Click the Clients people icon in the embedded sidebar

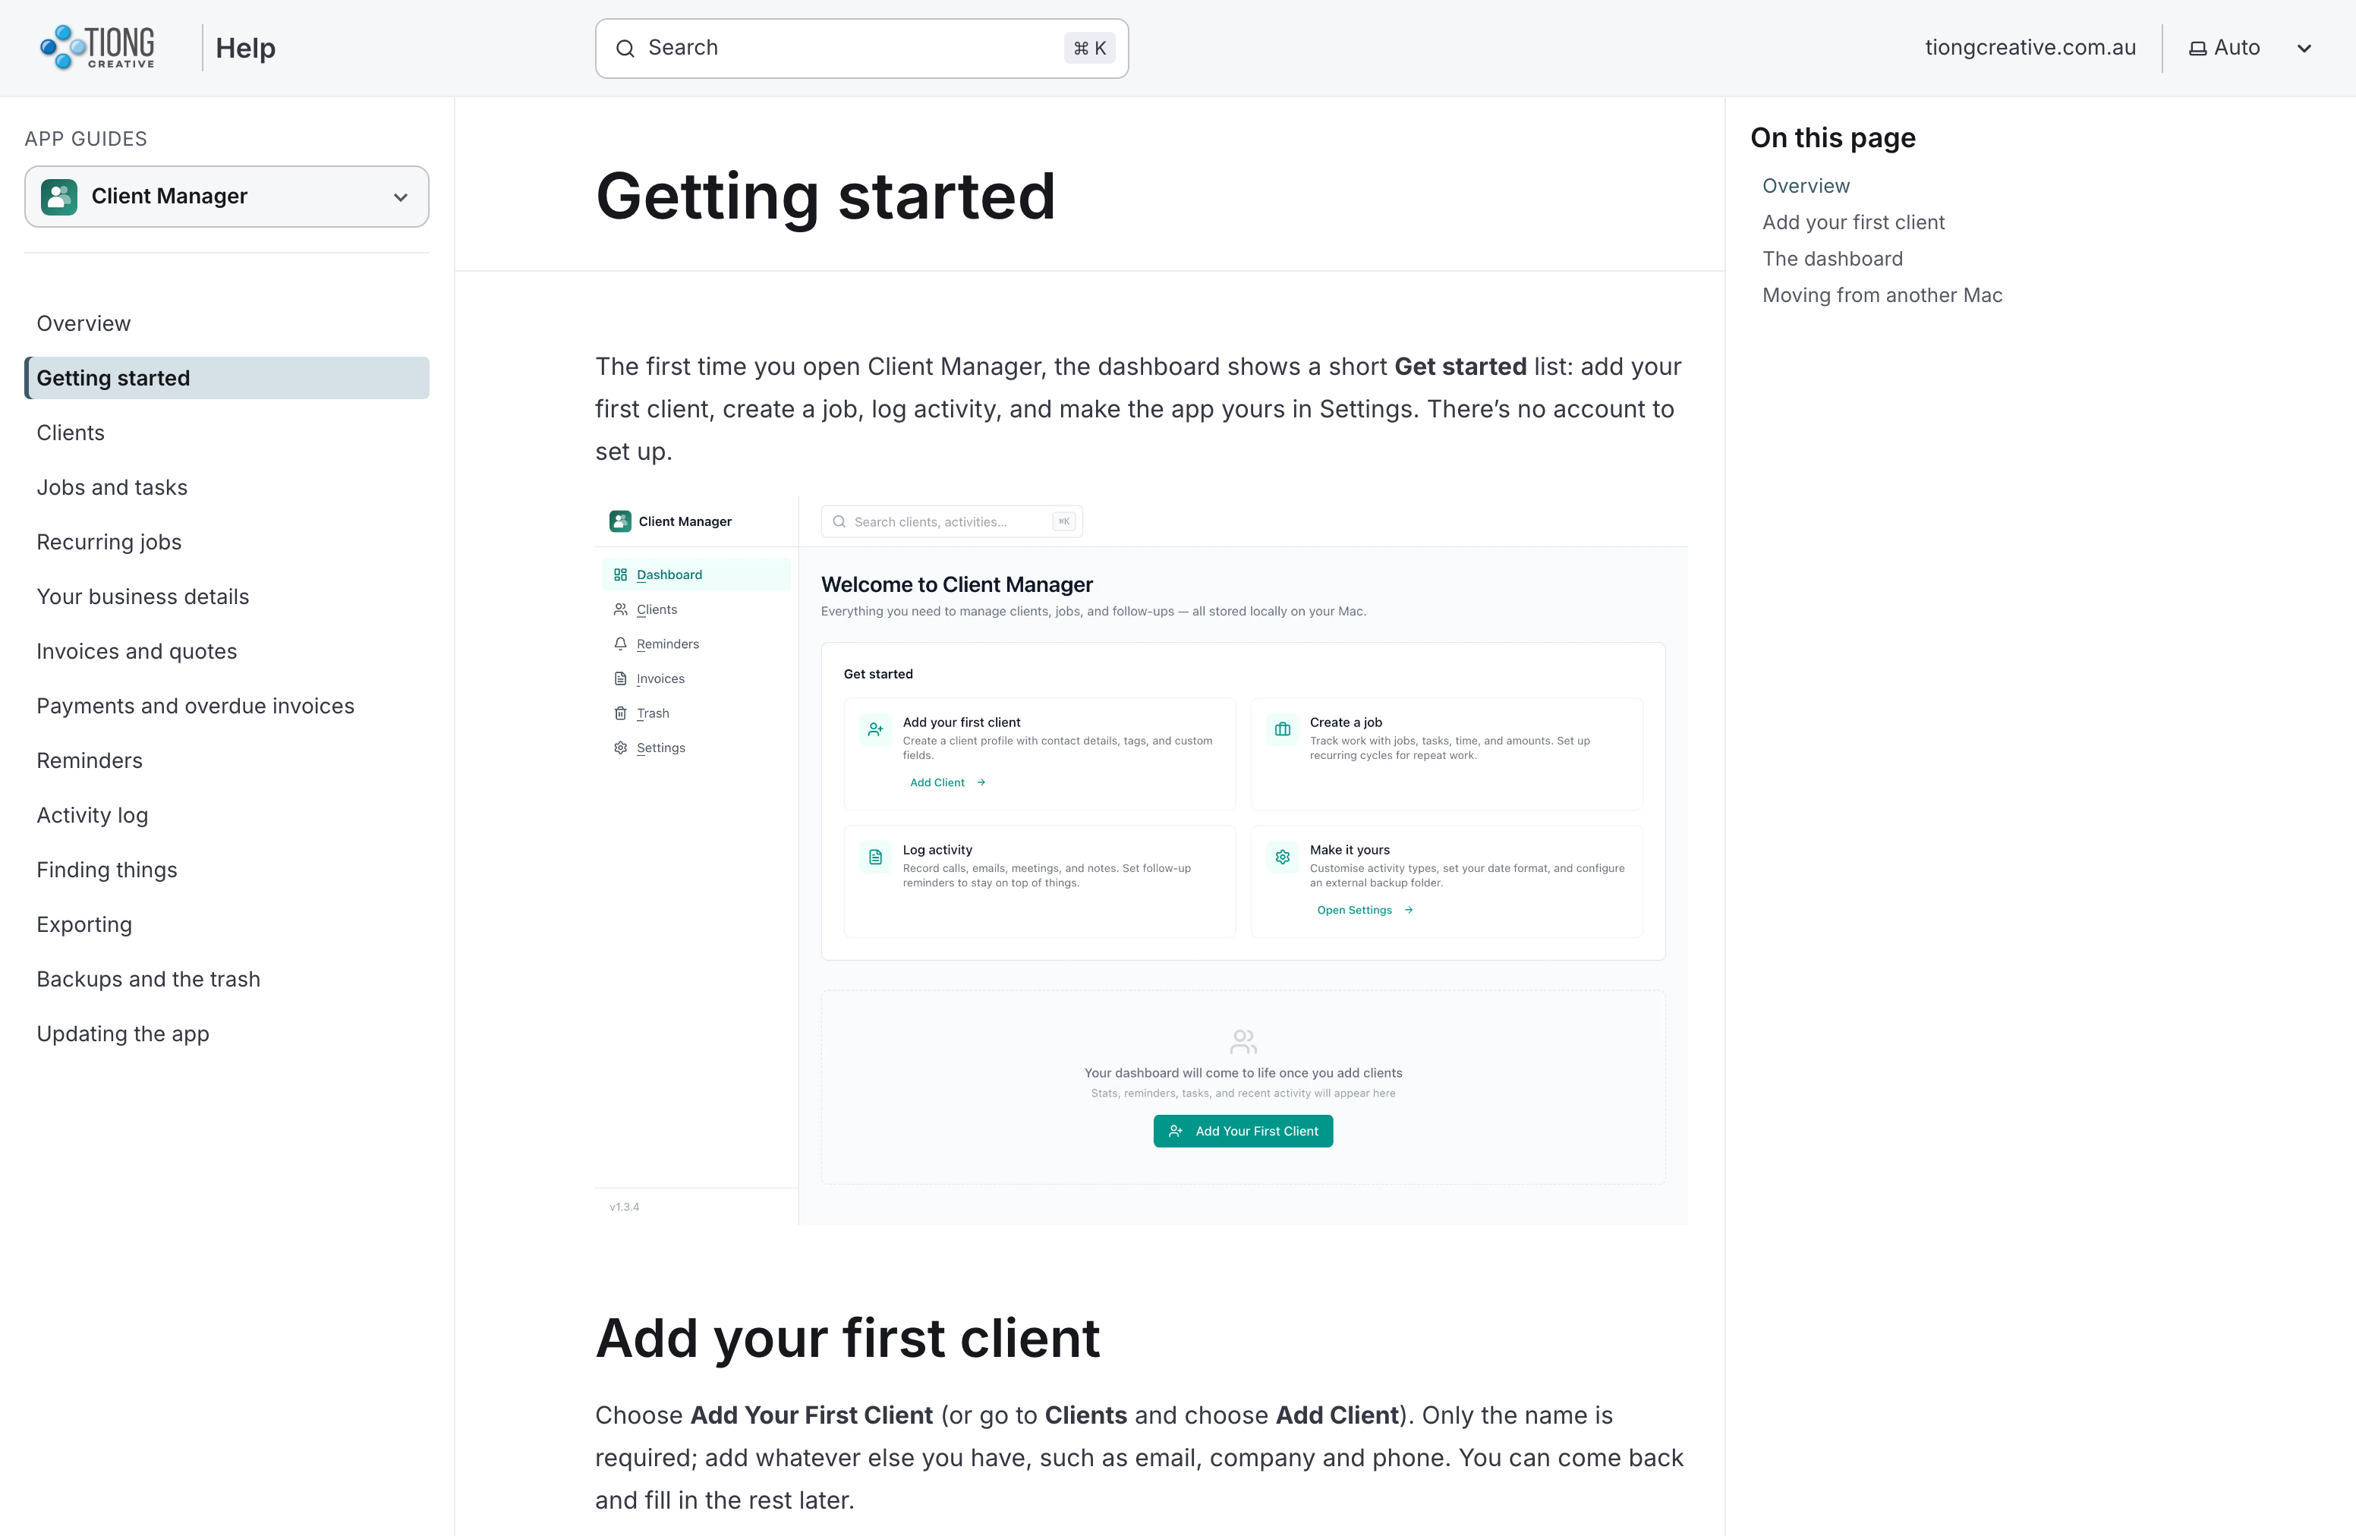point(621,609)
